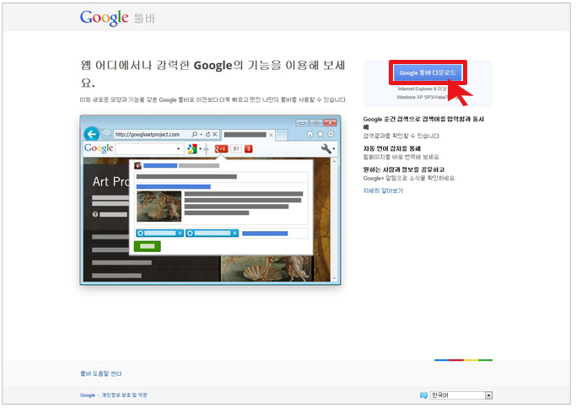Click the '이제 새로운 모양과 기능을 갖춘' description line

(213, 99)
